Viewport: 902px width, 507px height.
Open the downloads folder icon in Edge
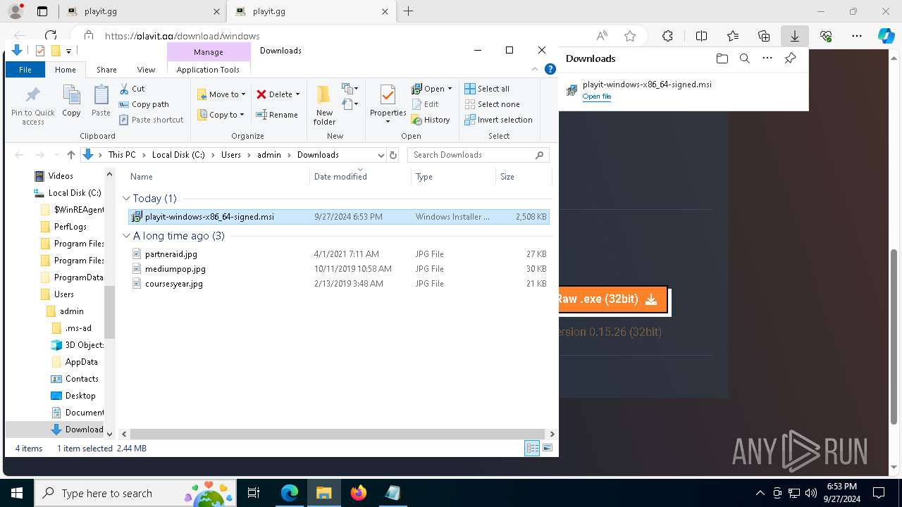[x=722, y=58]
